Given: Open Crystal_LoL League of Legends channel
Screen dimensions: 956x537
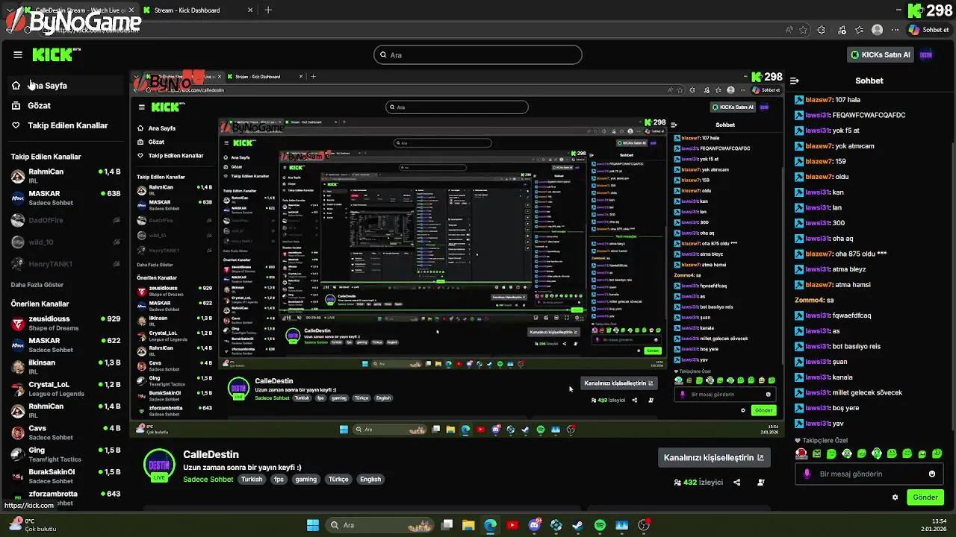Looking at the screenshot, I should 66,389.
